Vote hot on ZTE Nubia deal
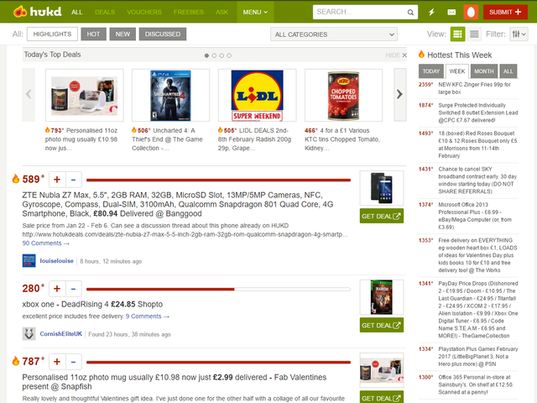The image size is (537, 403). tap(57, 179)
